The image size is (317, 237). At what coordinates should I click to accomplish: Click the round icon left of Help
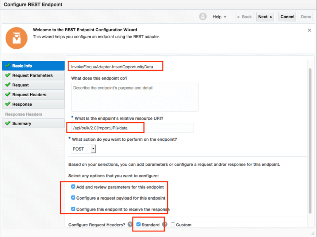coord(203,17)
